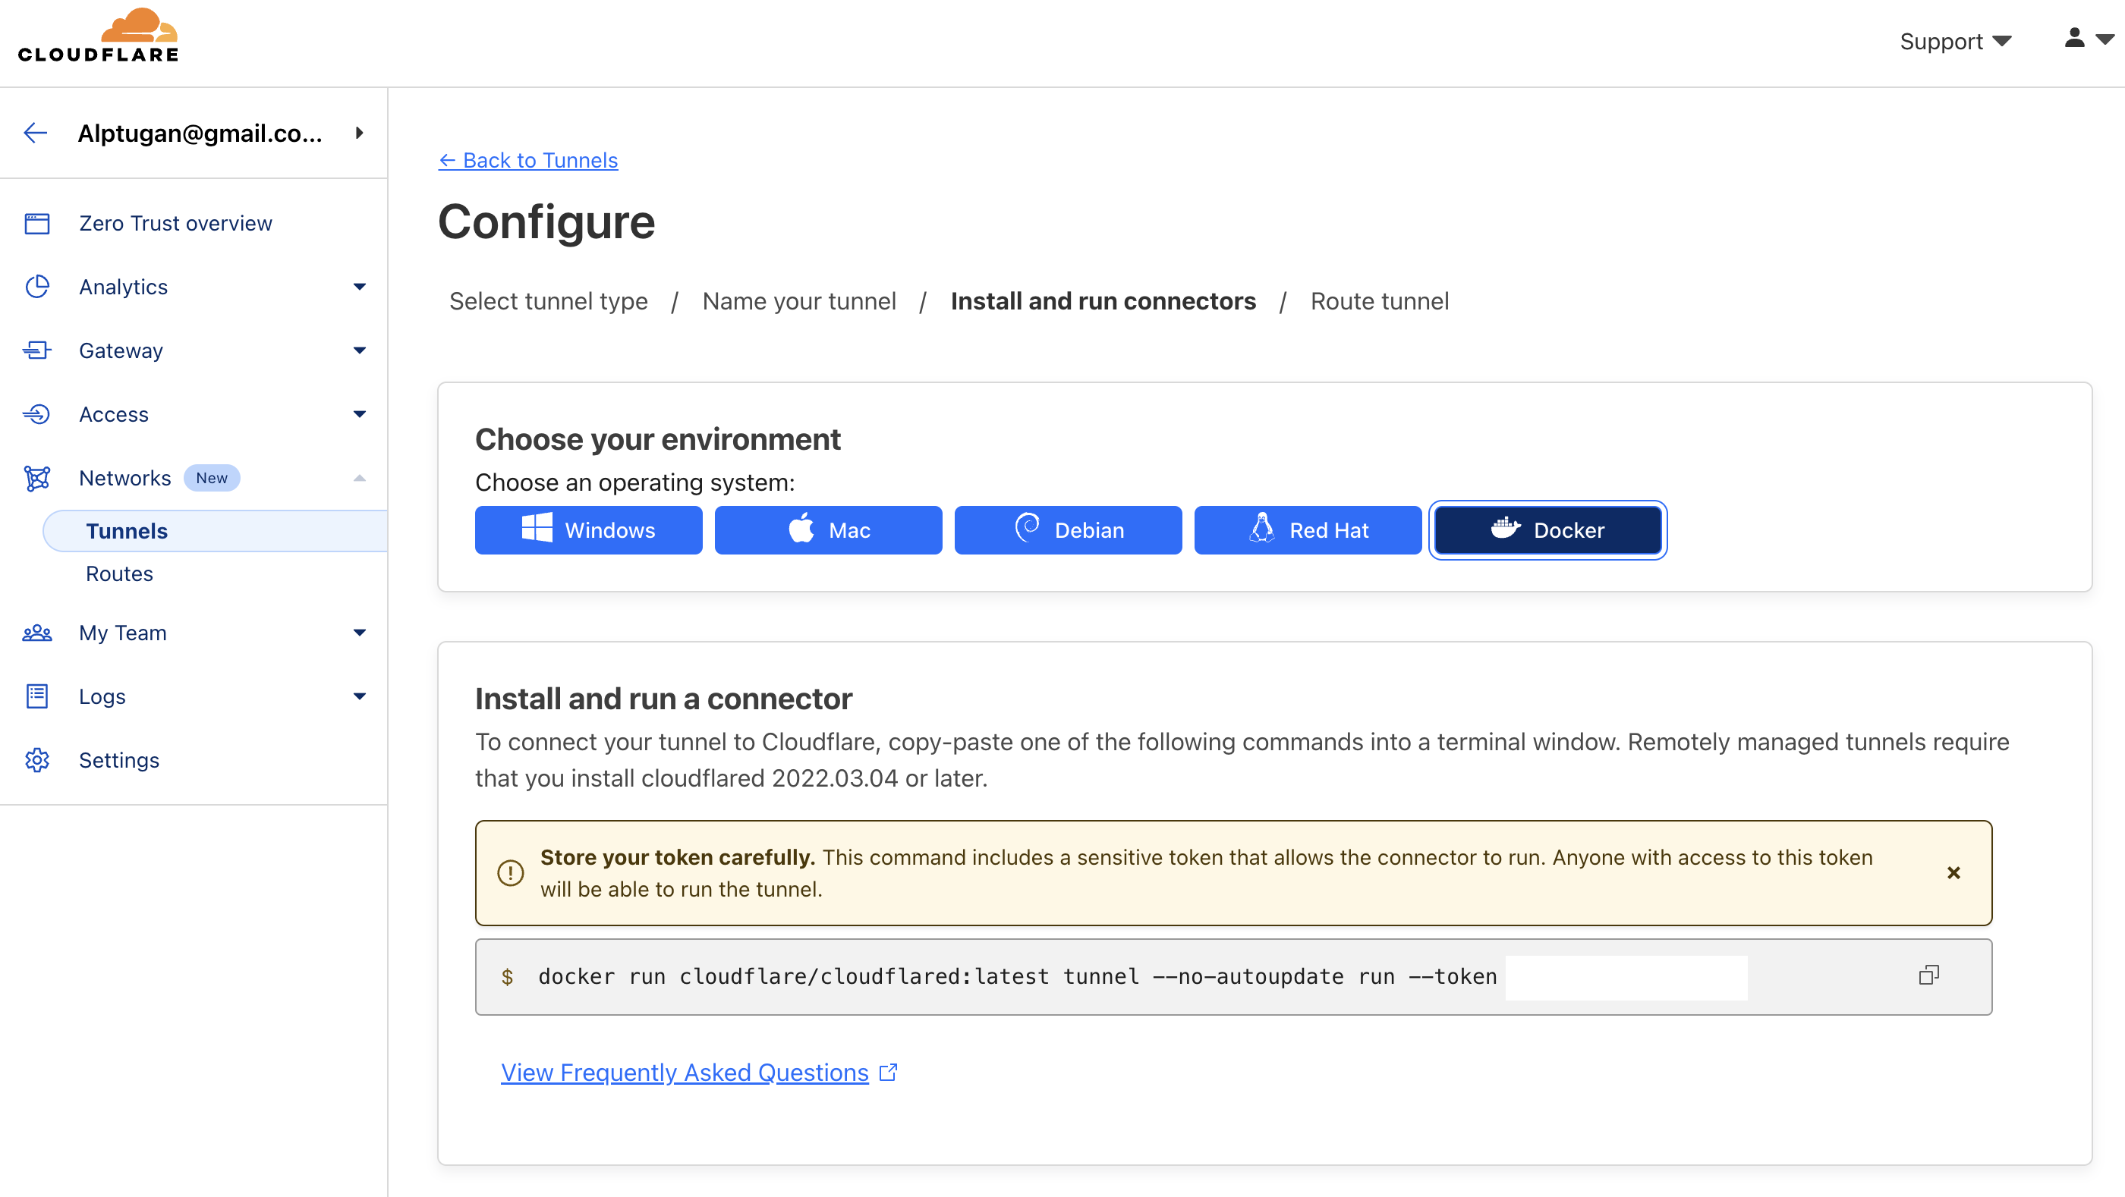
Task: Click the Networks sidebar icon
Action: click(x=37, y=478)
